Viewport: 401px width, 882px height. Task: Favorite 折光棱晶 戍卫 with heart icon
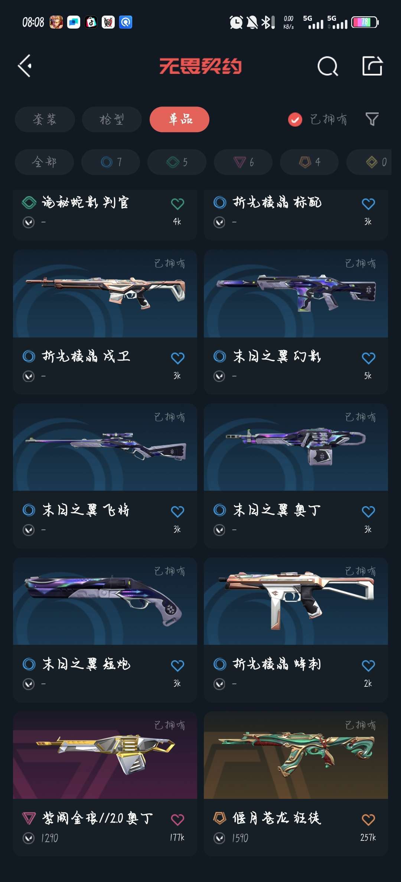click(177, 358)
